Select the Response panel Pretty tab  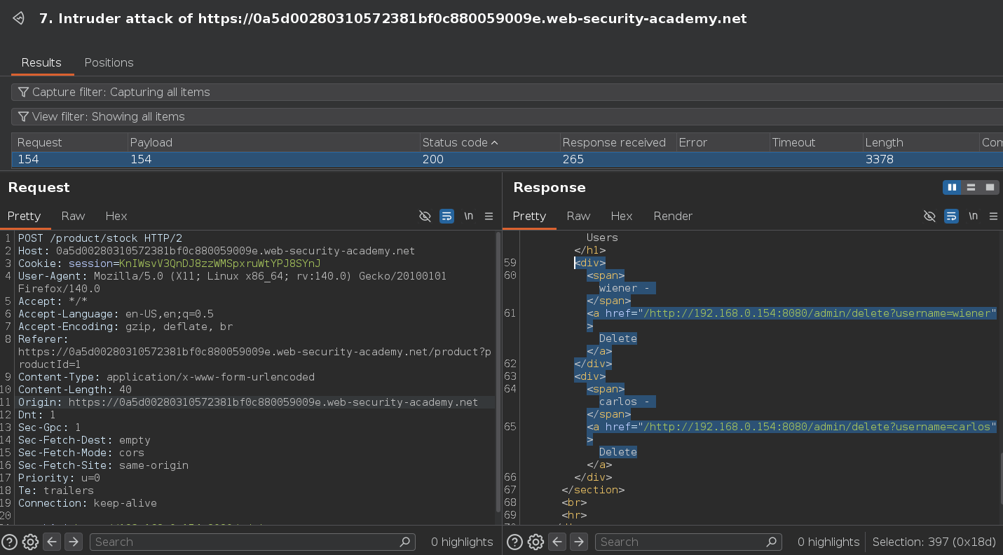(529, 216)
